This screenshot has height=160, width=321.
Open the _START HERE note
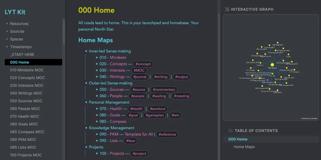(22, 55)
